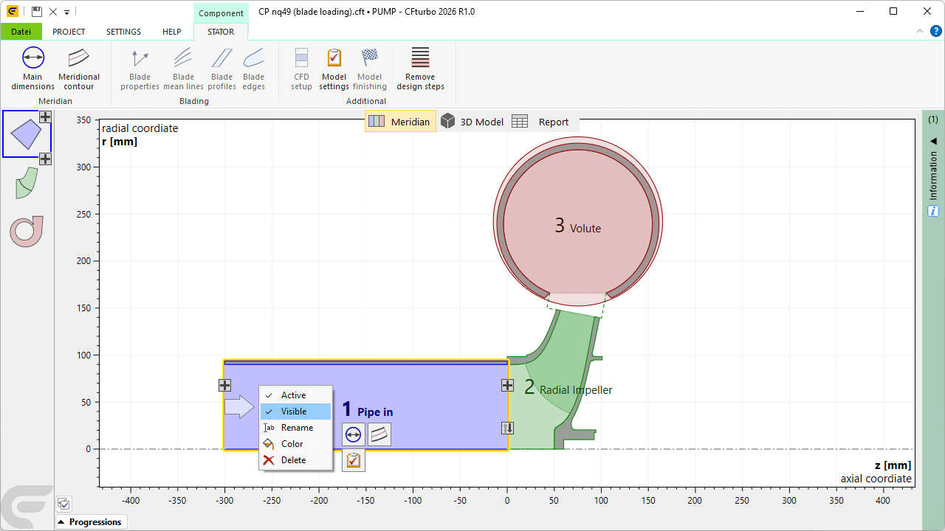945x531 pixels.
Task: Click the Volute region in the diagram
Action: [577, 221]
